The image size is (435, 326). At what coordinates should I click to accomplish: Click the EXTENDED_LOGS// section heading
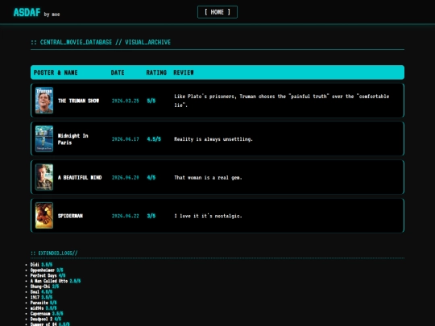(x=54, y=253)
